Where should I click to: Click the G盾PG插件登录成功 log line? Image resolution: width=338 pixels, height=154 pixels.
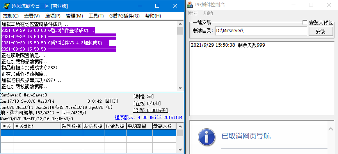pos(48,30)
